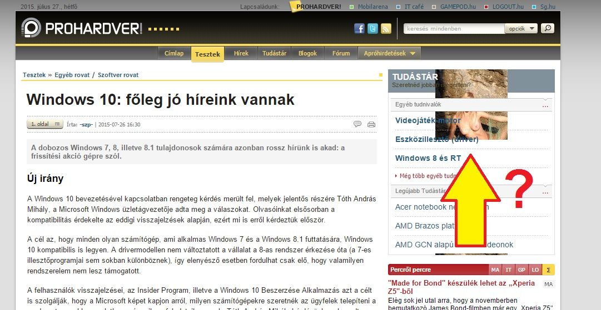601x310 pixels.
Task: Open Videojáték-motor knowledge link
Action: [428, 120]
